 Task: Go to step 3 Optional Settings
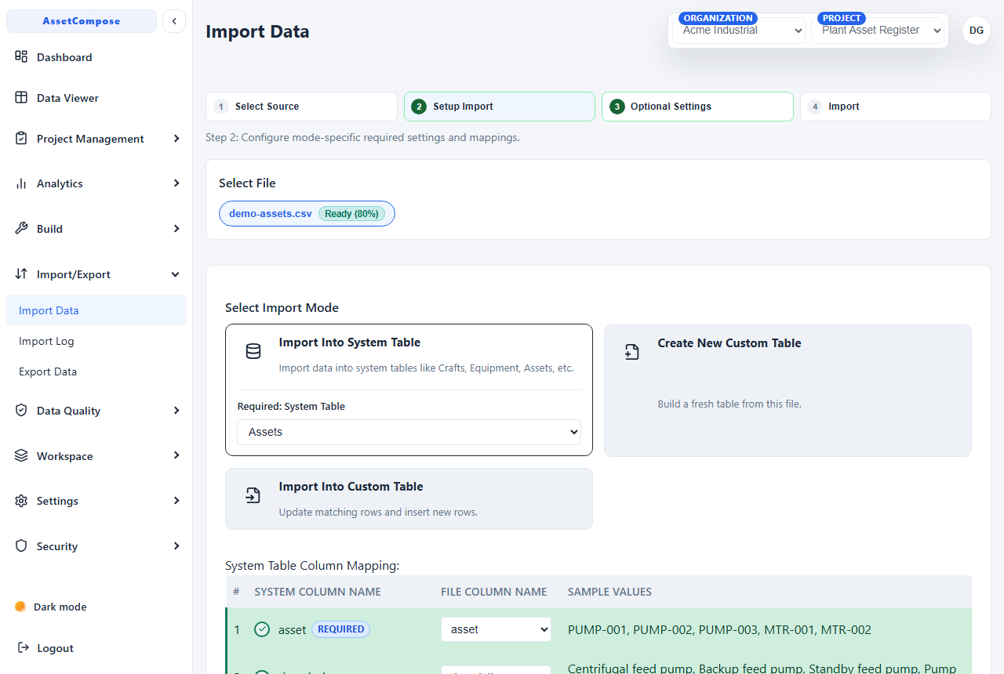(x=697, y=107)
